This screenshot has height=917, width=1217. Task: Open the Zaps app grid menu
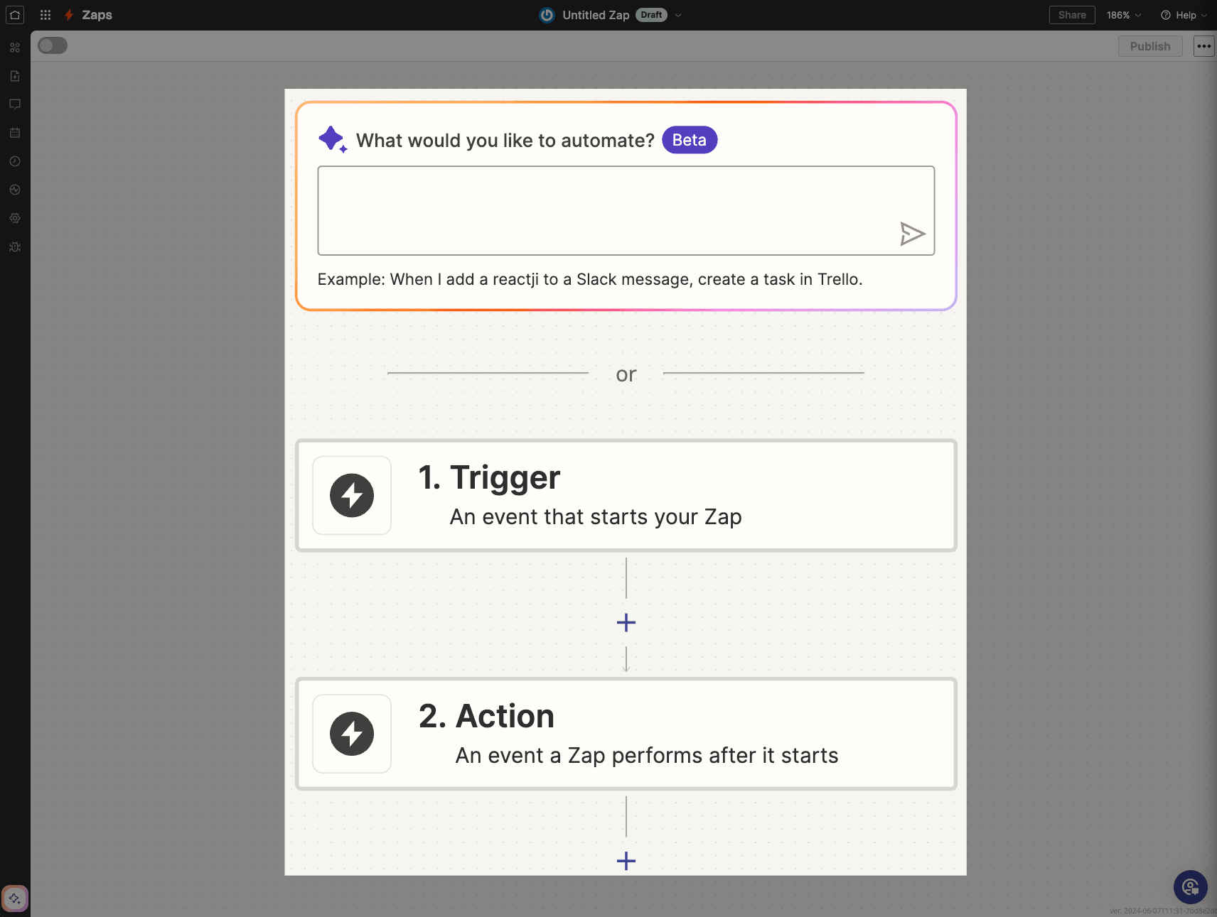[45, 14]
